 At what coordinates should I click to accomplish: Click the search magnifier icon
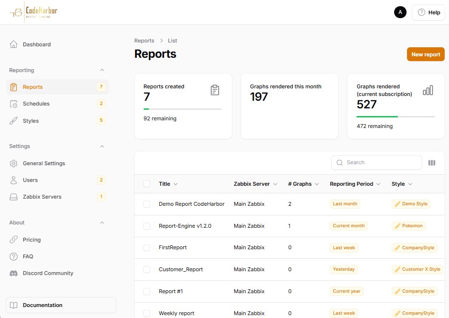click(x=340, y=163)
